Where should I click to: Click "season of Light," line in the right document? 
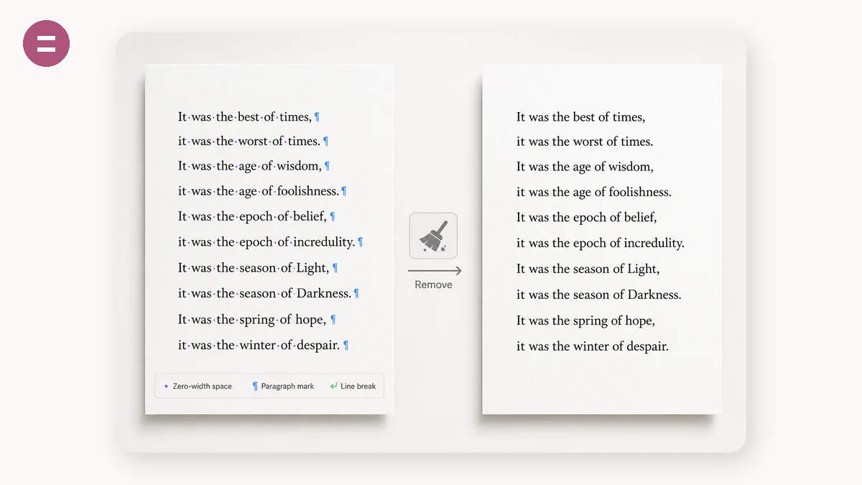(588, 269)
